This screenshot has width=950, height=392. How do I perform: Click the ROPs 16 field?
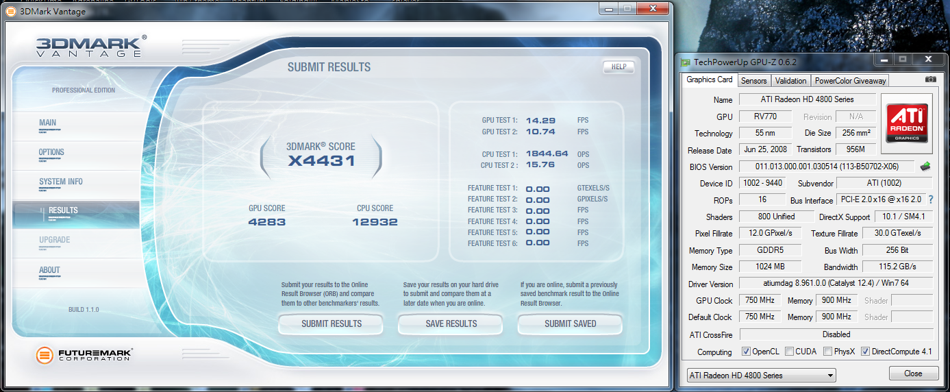tap(762, 200)
